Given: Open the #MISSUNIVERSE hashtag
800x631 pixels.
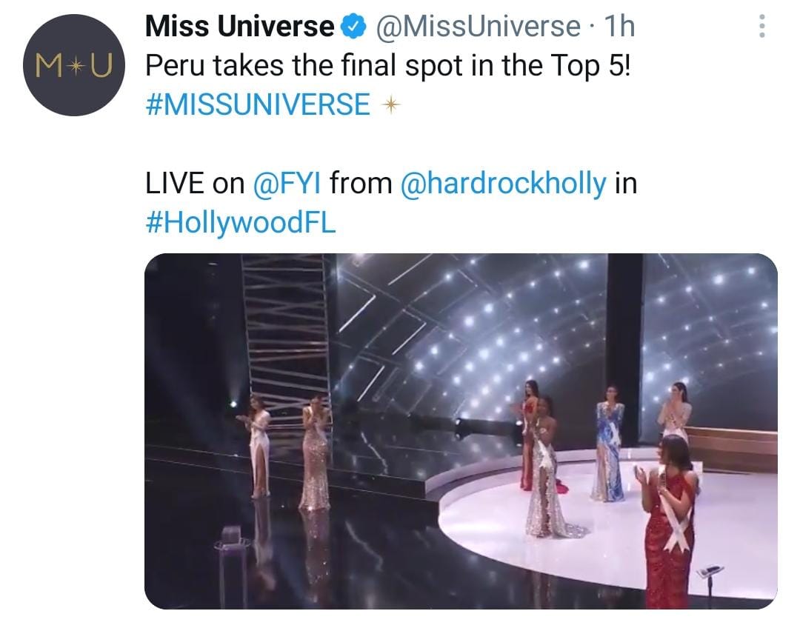Looking at the screenshot, I should pos(258,105).
